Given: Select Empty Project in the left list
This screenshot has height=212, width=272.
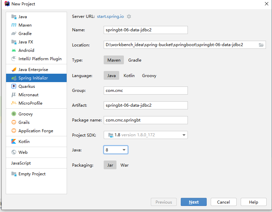Looking at the screenshot, I should (36, 174).
